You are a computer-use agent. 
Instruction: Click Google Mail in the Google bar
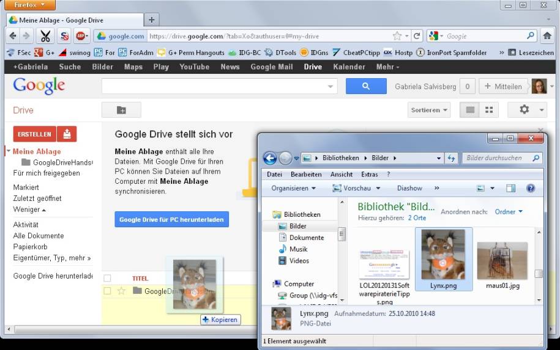click(271, 67)
